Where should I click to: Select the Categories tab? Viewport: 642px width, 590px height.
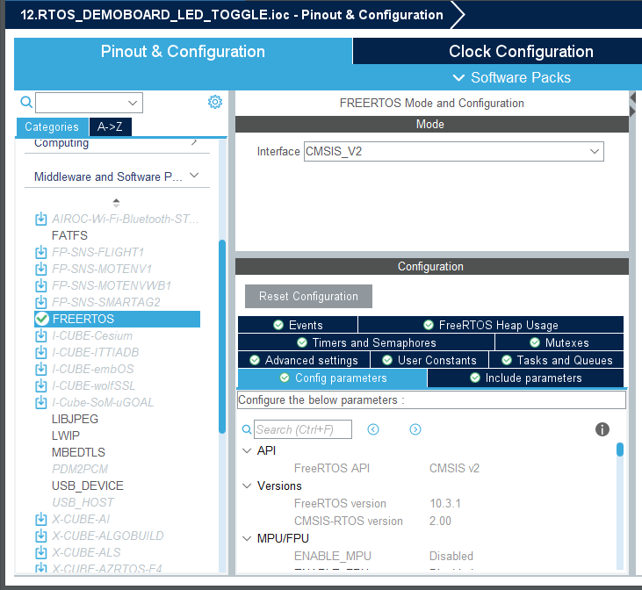52,126
